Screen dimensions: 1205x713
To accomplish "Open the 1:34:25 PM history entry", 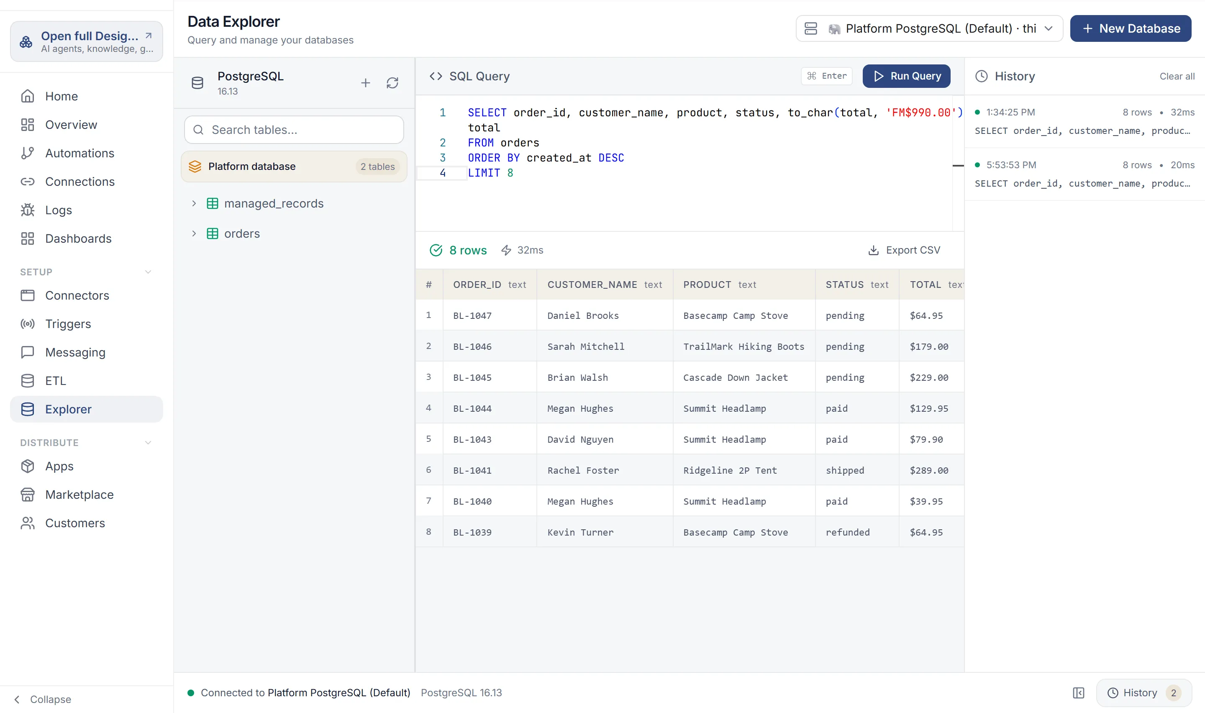I will 1084,121.
